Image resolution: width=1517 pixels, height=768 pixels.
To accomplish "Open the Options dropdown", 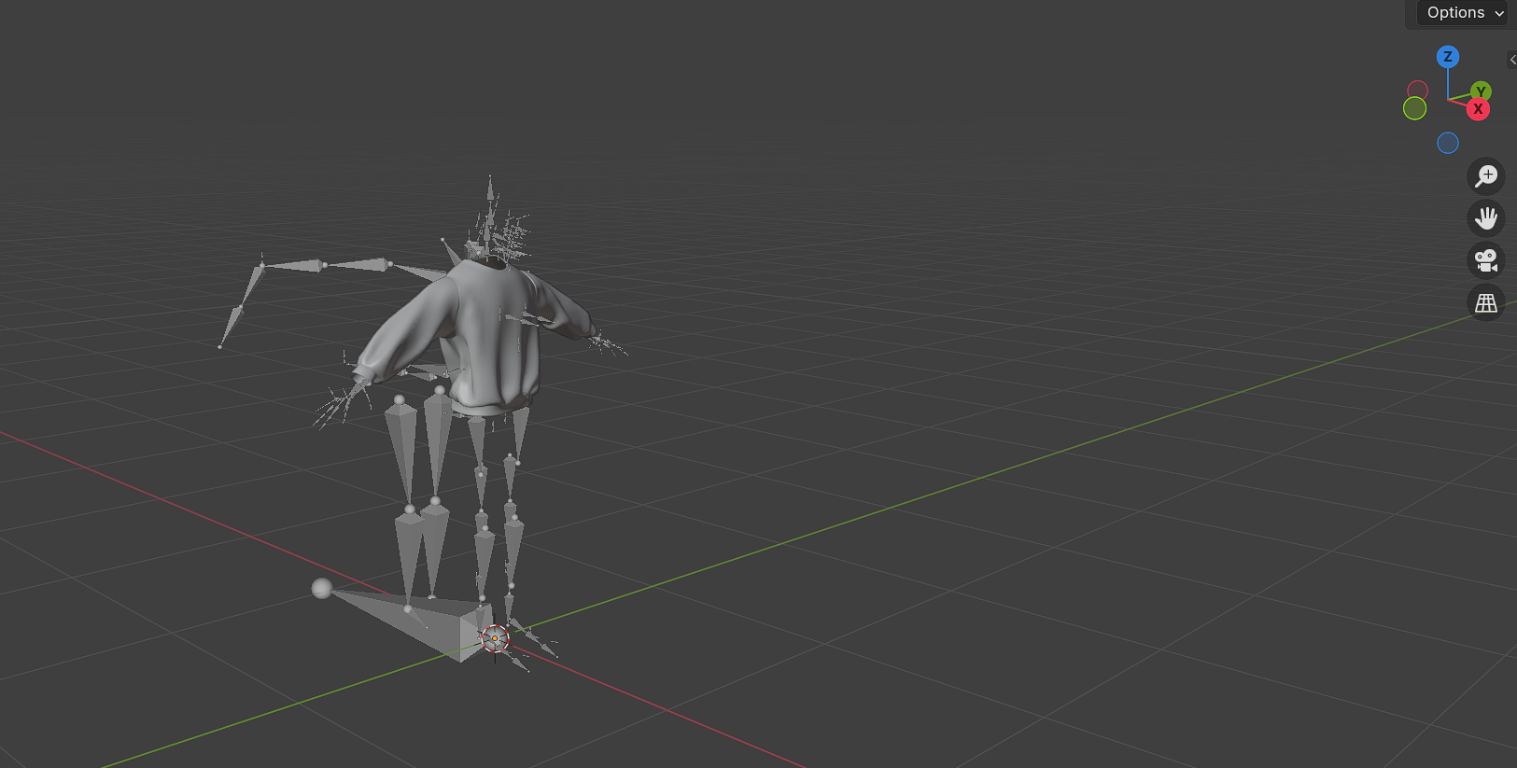I will [1465, 13].
